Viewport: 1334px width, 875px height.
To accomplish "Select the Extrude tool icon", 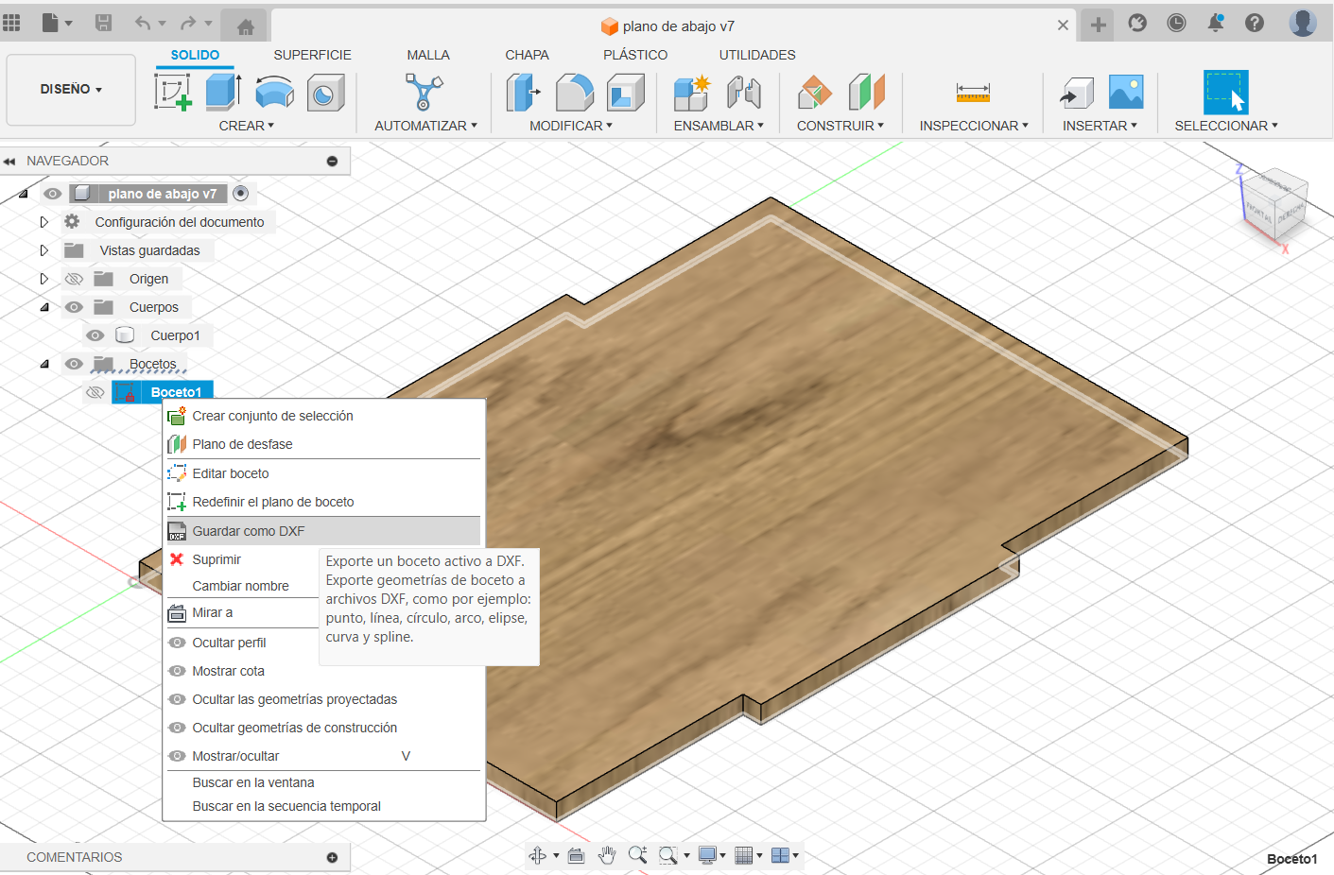I will (x=223, y=92).
